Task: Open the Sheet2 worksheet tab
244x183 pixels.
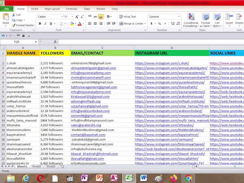Action: (x=36, y=166)
